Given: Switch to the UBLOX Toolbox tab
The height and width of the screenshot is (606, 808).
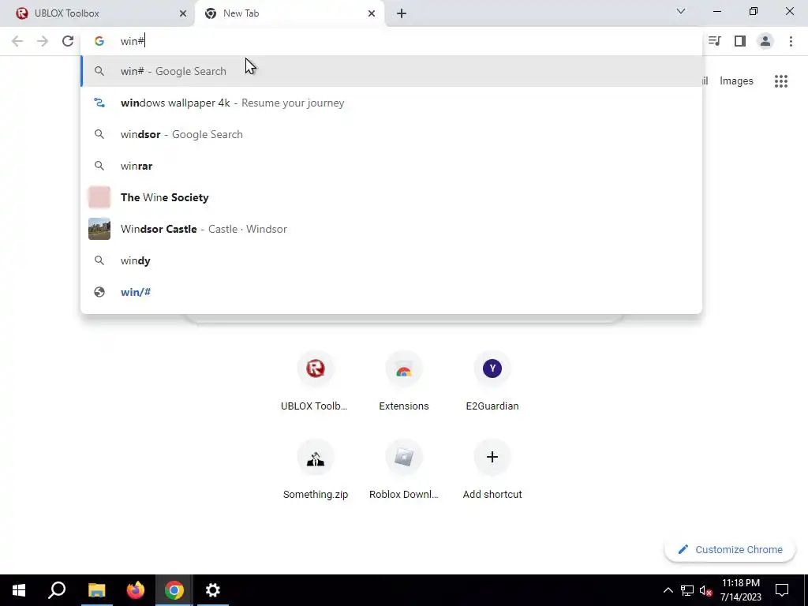Looking at the screenshot, I should click(x=97, y=13).
